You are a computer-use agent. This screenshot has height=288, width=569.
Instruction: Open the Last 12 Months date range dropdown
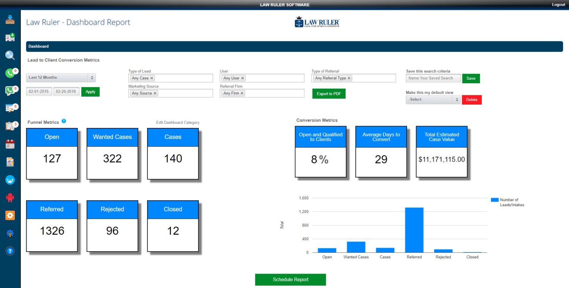(61, 78)
